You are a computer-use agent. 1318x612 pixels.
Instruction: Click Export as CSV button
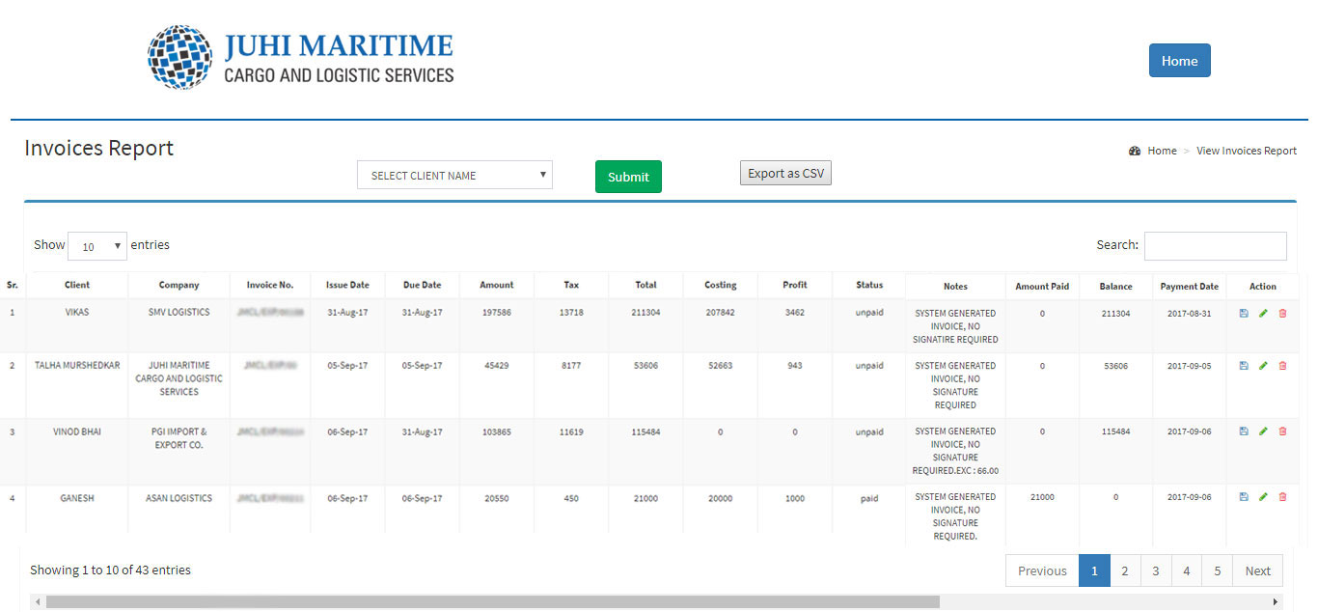click(x=785, y=173)
